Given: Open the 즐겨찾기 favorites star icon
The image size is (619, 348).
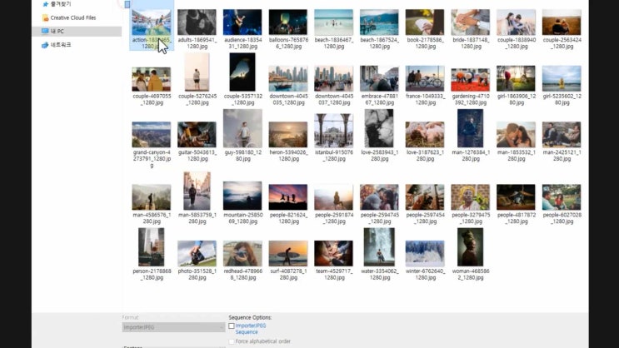Looking at the screenshot, I should coord(45,4).
